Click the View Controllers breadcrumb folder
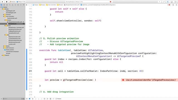 pyautogui.click(x=51, y=5)
